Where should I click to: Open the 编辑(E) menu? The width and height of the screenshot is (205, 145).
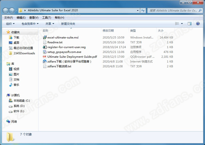pos(21,18)
